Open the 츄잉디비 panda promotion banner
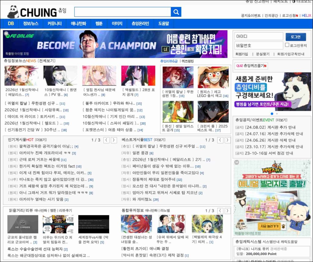 tap(272, 91)
